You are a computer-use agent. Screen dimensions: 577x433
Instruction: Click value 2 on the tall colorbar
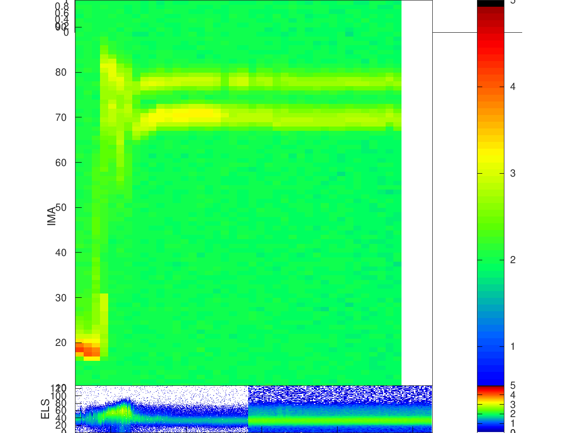point(513,260)
